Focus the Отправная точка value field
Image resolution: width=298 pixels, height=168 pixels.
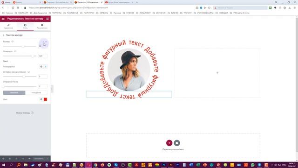pyautogui.click(x=43, y=86)
